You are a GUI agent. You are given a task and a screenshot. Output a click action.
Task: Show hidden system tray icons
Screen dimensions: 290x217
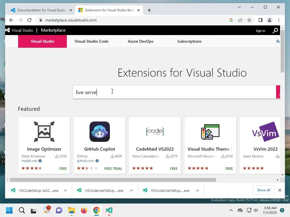(x=231, y=210)
